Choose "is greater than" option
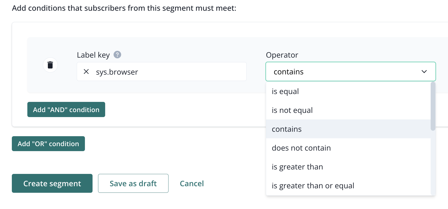448x209 pixels. (297, 167)
